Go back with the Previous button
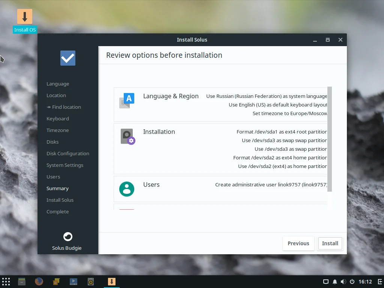384x288 pixels. (x=298, y=243)
